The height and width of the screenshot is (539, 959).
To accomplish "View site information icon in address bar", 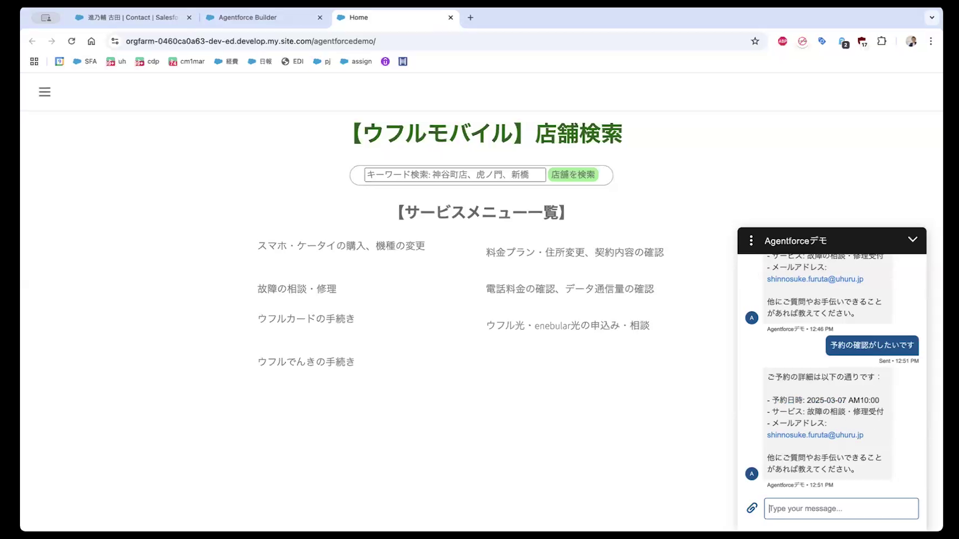I will tap(115, 41).
